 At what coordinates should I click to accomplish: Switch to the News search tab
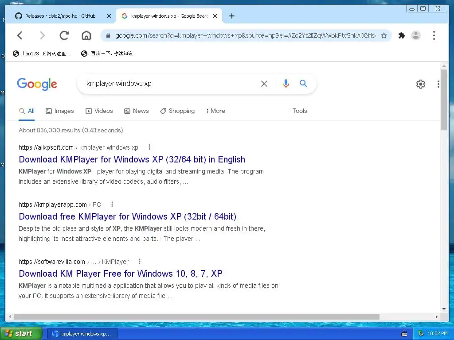[137, 111]
